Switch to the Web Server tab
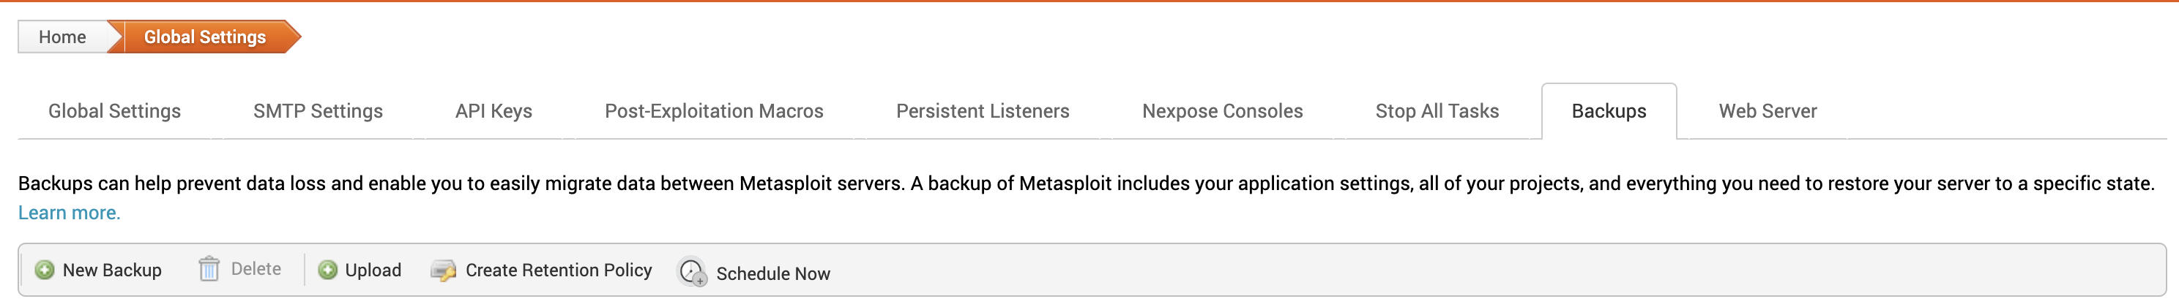 click(x=1768, y=111)
